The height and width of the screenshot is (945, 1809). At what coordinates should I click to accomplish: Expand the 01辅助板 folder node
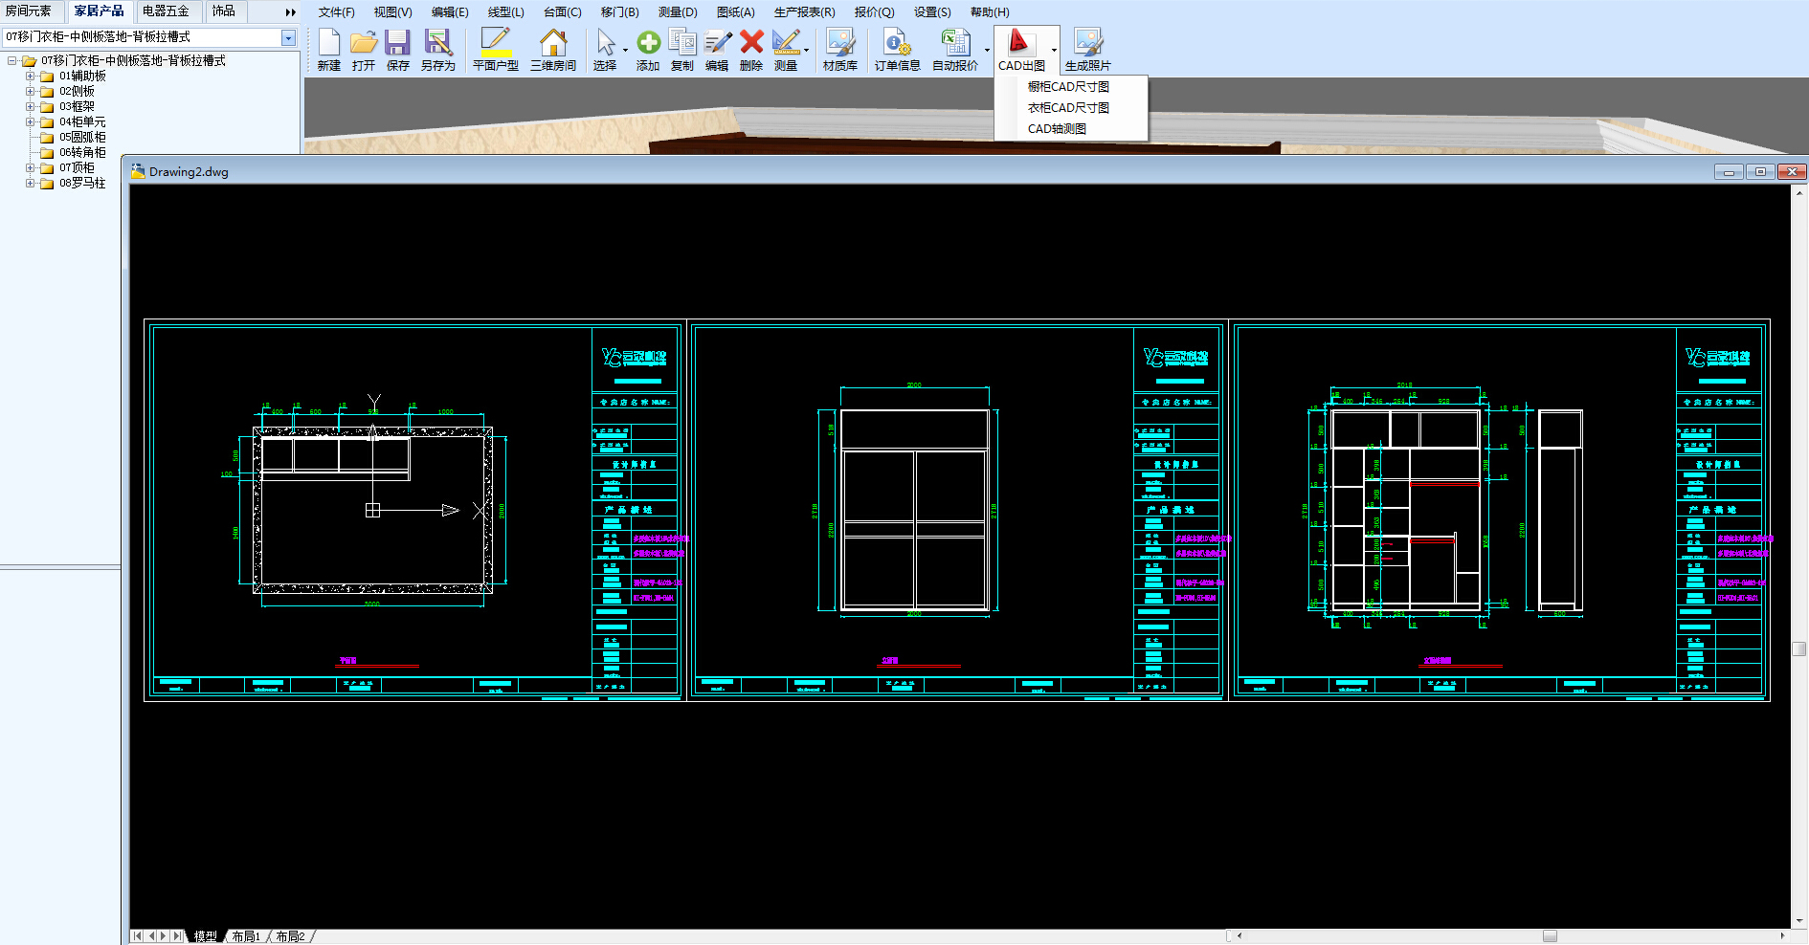(30, 77)
